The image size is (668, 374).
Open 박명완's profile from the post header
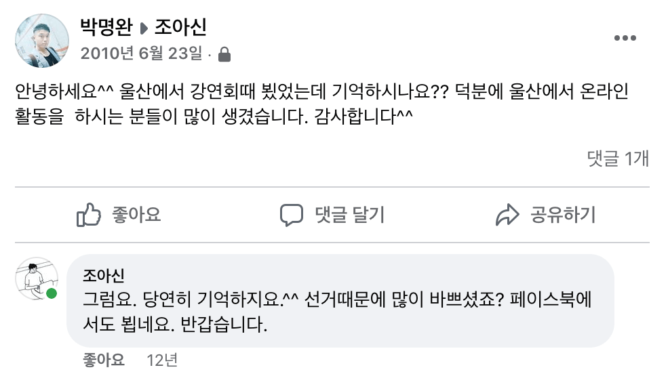pyautogui.click(x=107, y=28)
